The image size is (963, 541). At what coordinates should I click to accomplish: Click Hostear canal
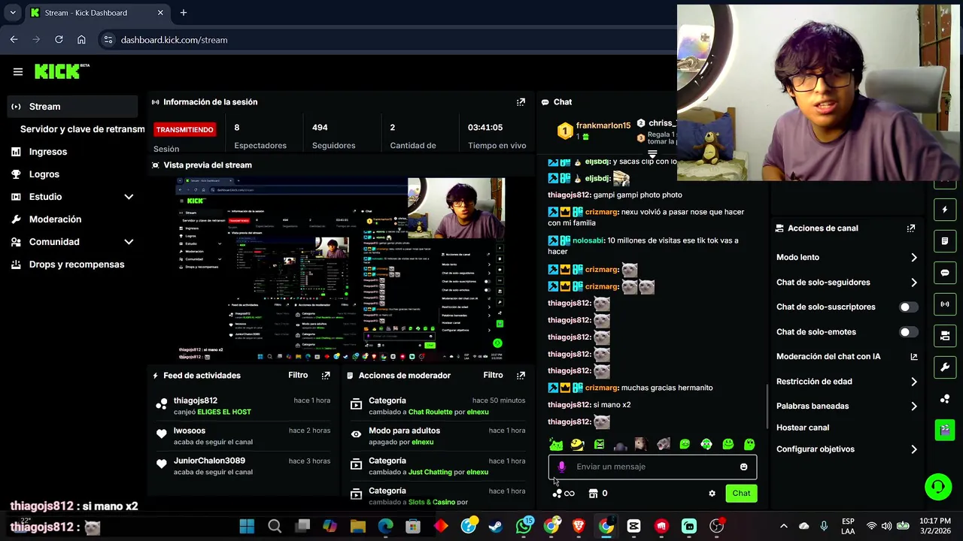pyautogui.click(x=803, y=428)
